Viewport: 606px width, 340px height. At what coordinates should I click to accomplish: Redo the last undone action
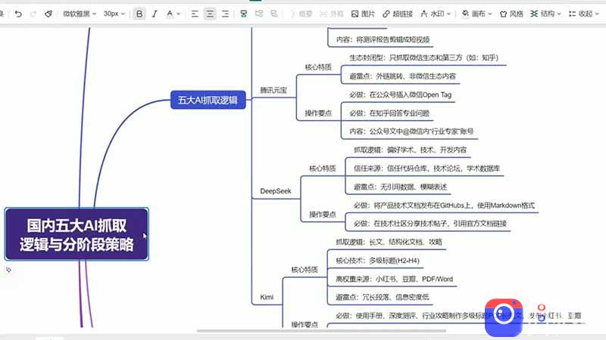click(x=33, y=14)
